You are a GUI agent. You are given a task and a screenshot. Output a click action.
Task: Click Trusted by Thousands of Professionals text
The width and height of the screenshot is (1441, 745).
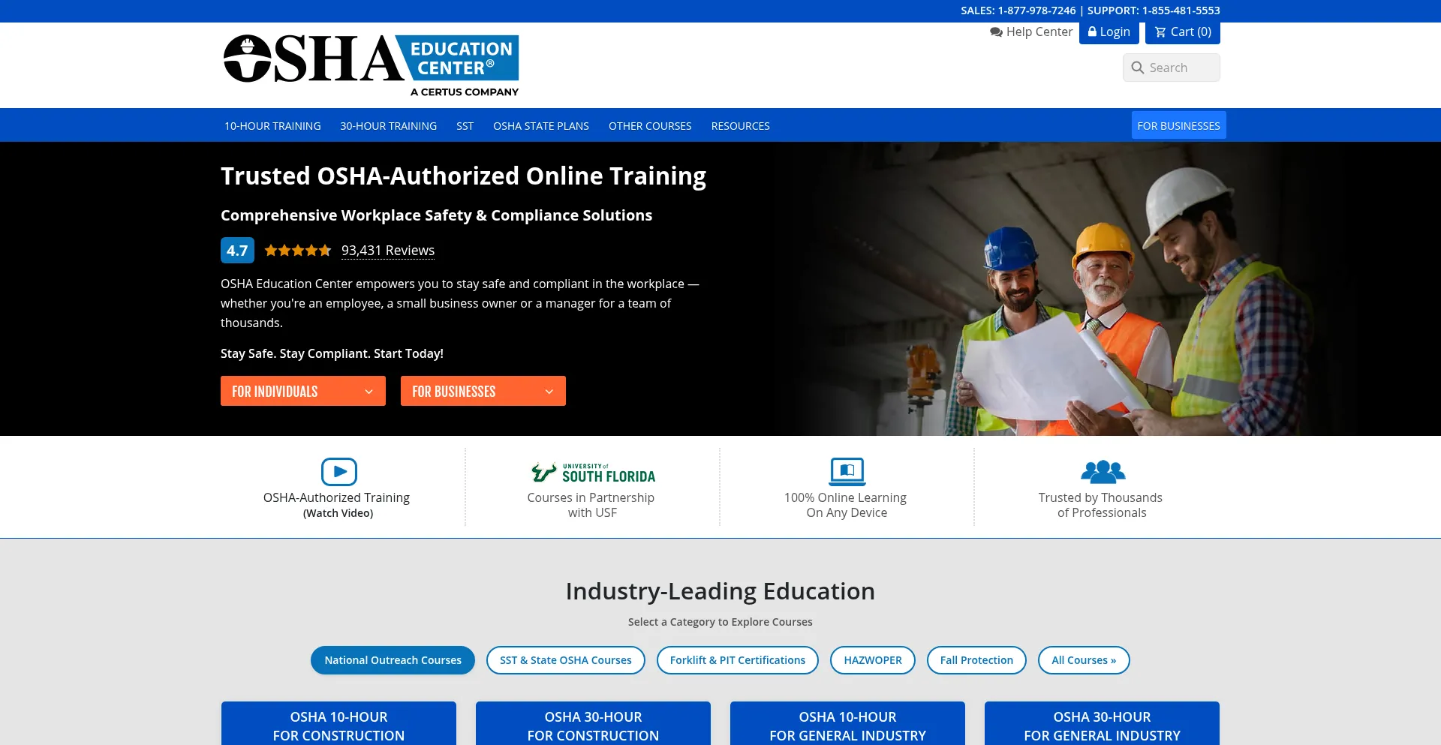[x=1101, y=505]
